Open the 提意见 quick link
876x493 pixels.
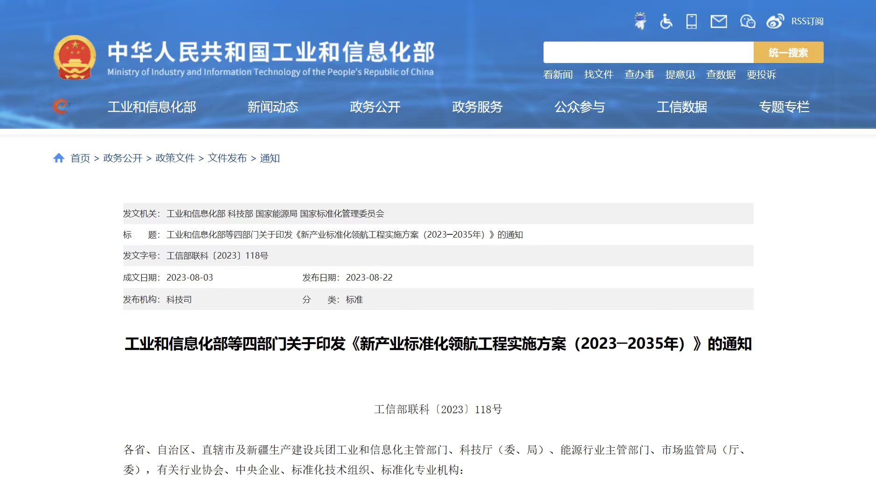680,75
